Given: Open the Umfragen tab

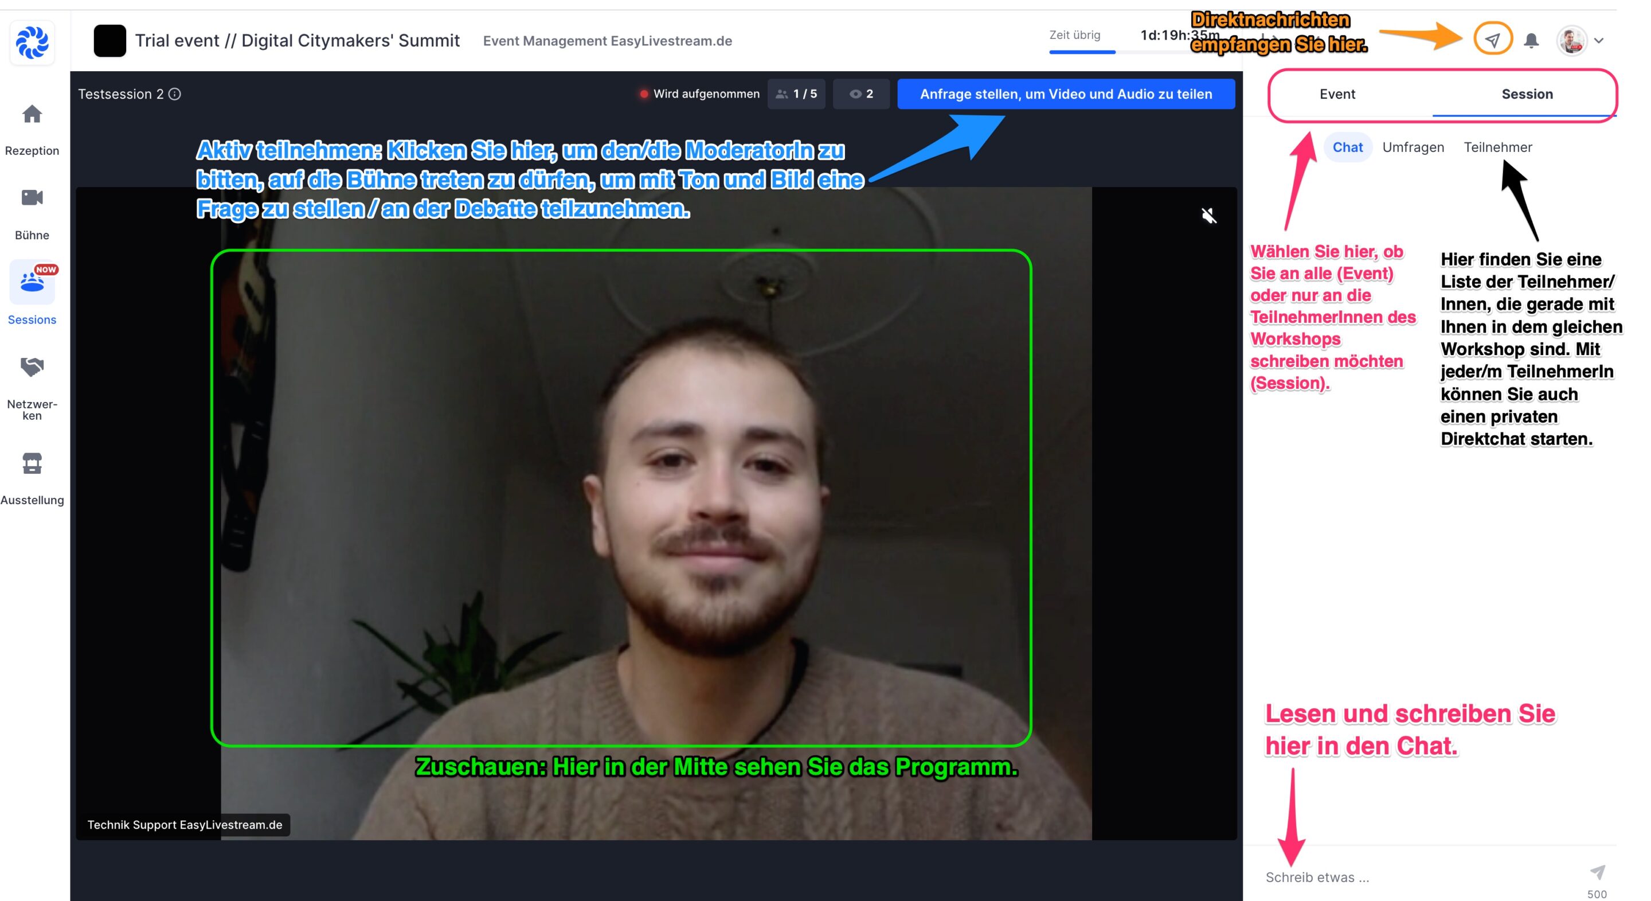Looking at the screenshot, I should click(1413, 147).
